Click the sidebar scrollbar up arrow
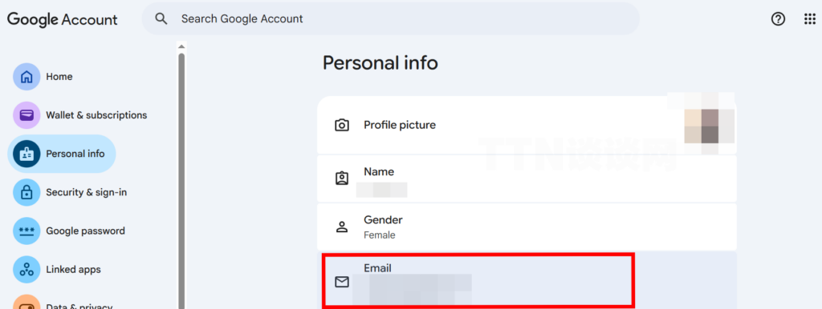This screenshot has height=309, width=822. coord(181,46)
